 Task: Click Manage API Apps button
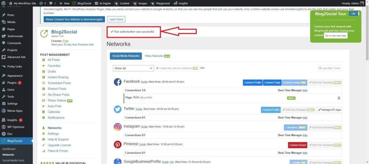tap(330, 110)
